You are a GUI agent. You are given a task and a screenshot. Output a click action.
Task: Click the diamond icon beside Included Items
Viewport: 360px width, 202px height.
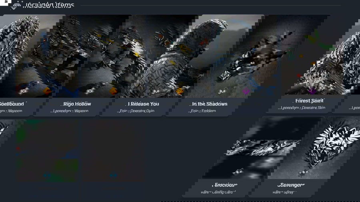(x=17, y=5)
